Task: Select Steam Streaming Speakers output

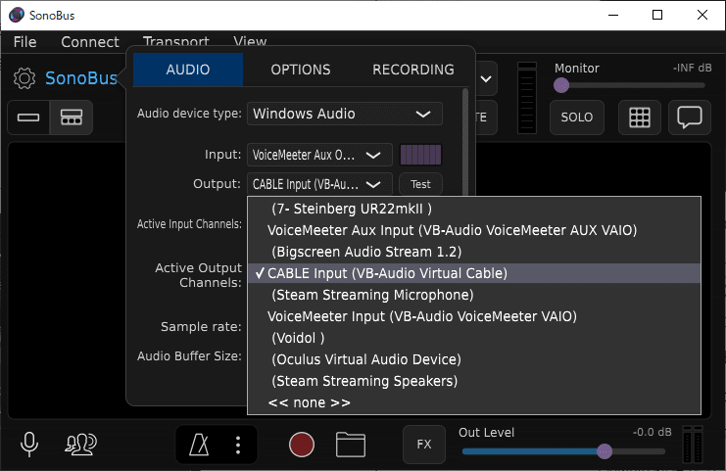Action: tap(474, 381)
